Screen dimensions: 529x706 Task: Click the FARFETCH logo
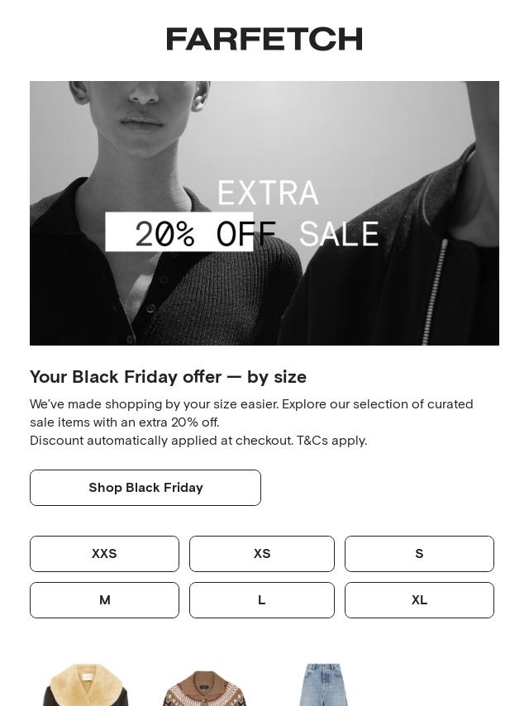tap(264, 39)
